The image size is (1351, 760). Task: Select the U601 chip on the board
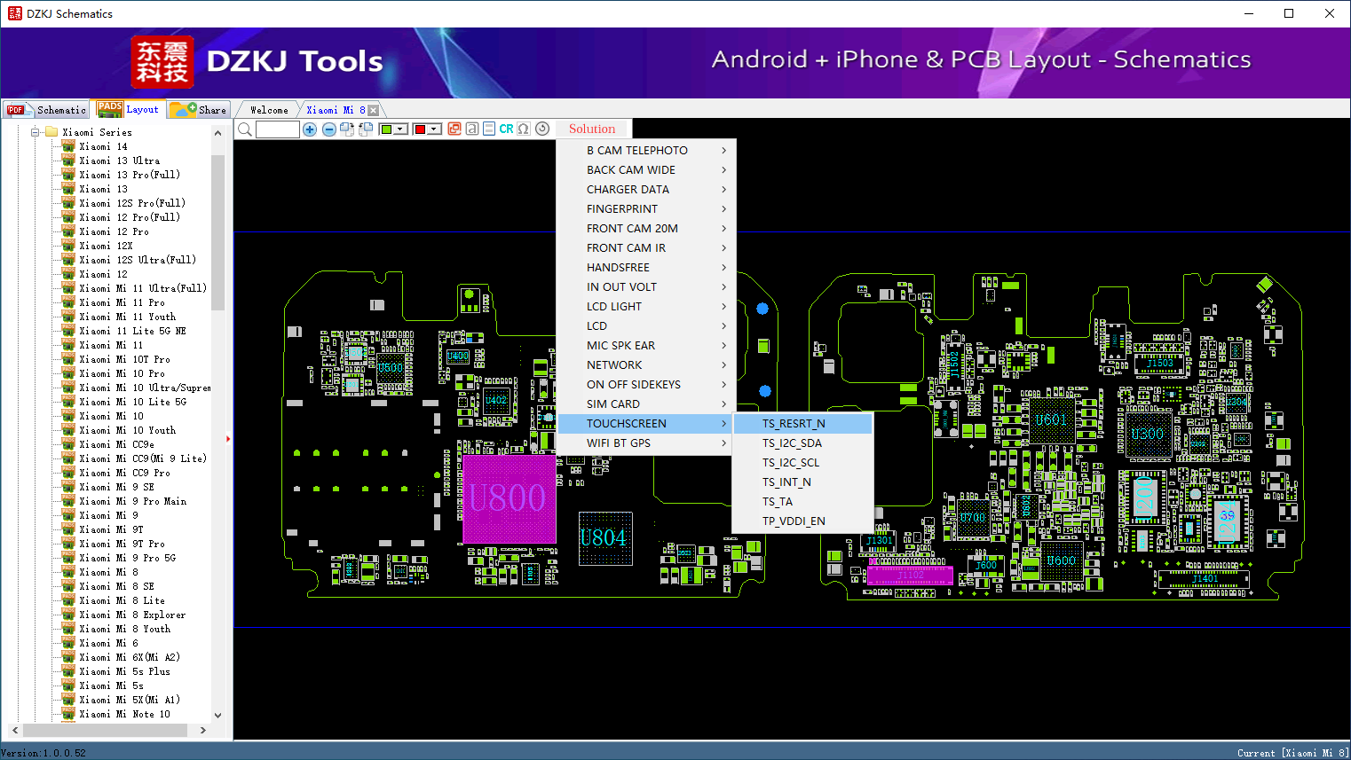1051,419
